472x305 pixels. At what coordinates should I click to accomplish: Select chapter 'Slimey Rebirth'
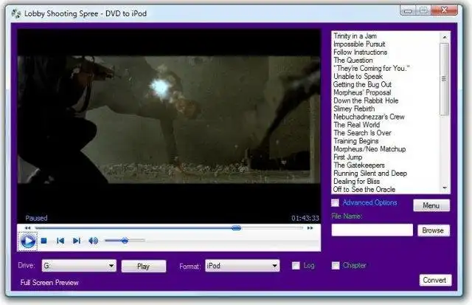click(x=354, y=109)
